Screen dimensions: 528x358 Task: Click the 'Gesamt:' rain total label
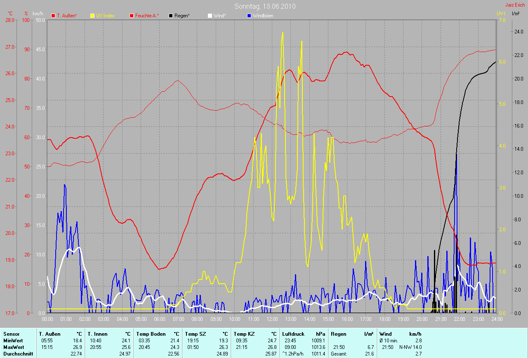point(339,354)
